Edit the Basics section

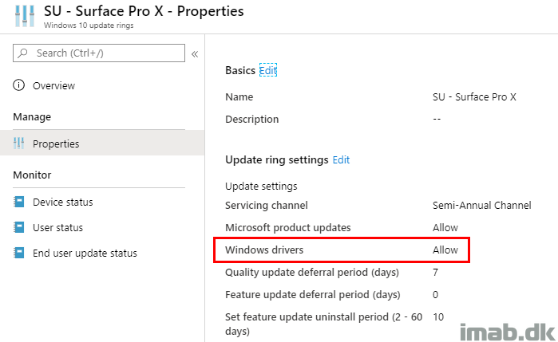point(268,70)
